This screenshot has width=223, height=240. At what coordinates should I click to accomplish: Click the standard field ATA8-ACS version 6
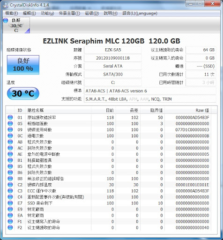click(150, 91)
